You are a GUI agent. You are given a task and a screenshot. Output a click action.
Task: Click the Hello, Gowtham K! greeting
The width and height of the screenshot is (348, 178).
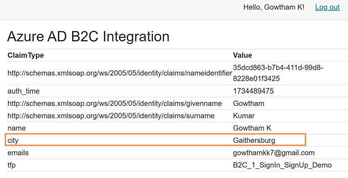tap(273, 7)
